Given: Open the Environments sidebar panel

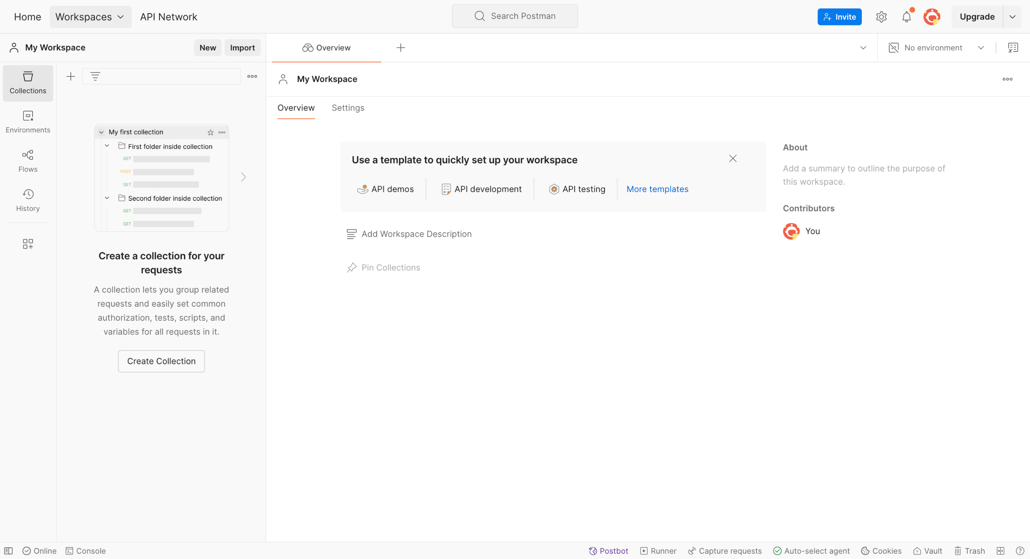Looking at the screenshot, I should (x=28, y=122).
